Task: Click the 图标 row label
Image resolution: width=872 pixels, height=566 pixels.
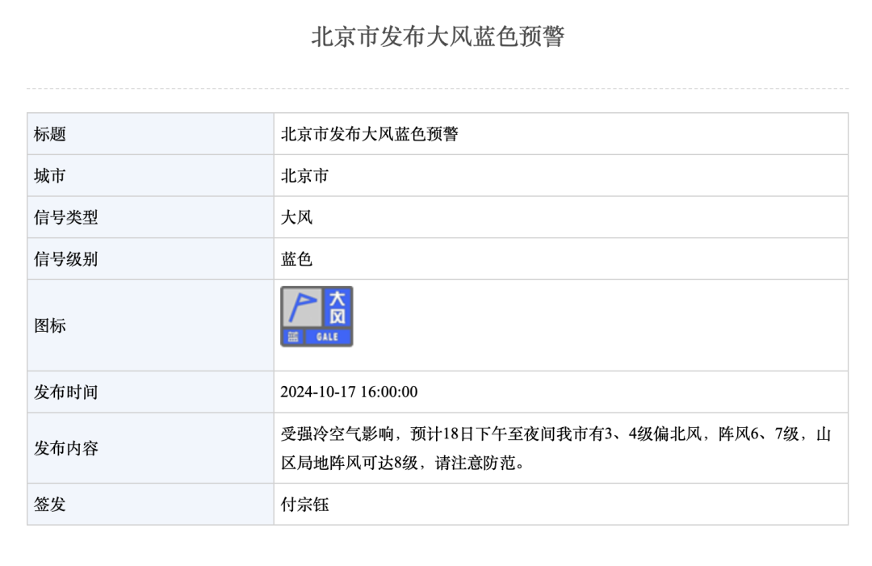Action: coord(50,326)
